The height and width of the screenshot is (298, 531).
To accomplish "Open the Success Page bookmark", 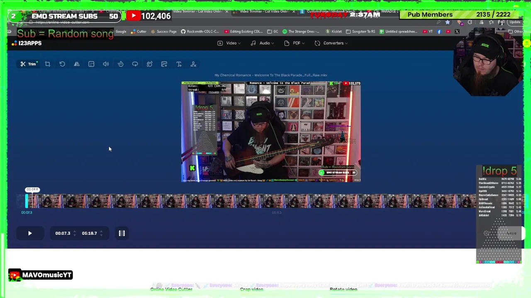I will [x=163, y=31].
